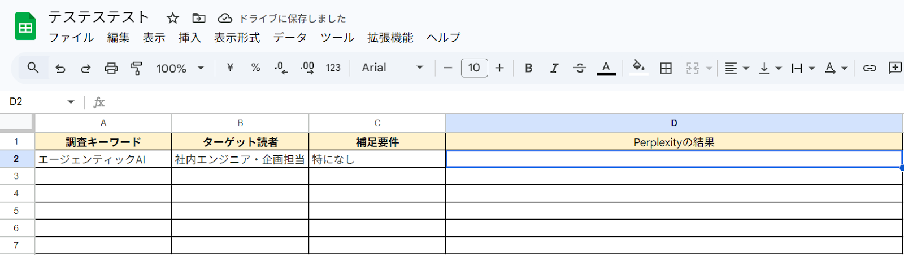The image size is (904, 255).
Task: Toggle strikethrough formatting
Action: [580, 68]
